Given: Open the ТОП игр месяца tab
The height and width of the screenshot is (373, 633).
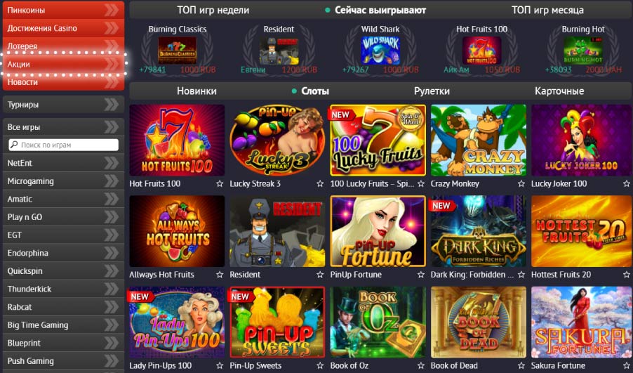Looking at the screenshot, I should click(x=547, y=10).
